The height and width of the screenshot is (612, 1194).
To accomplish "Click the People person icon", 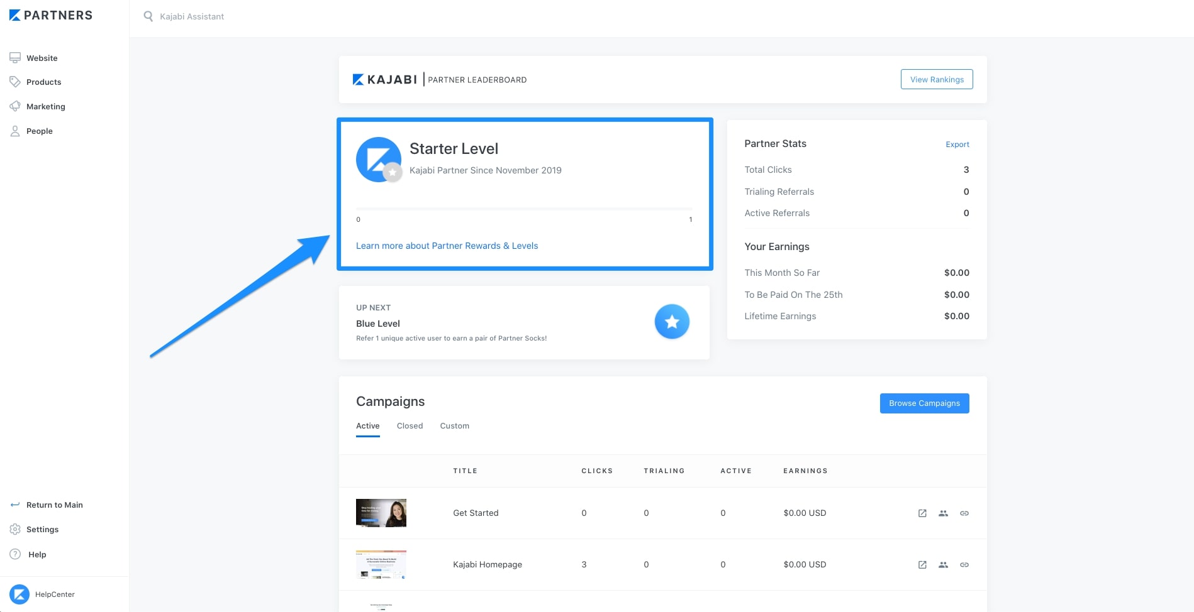I will 15,131.
